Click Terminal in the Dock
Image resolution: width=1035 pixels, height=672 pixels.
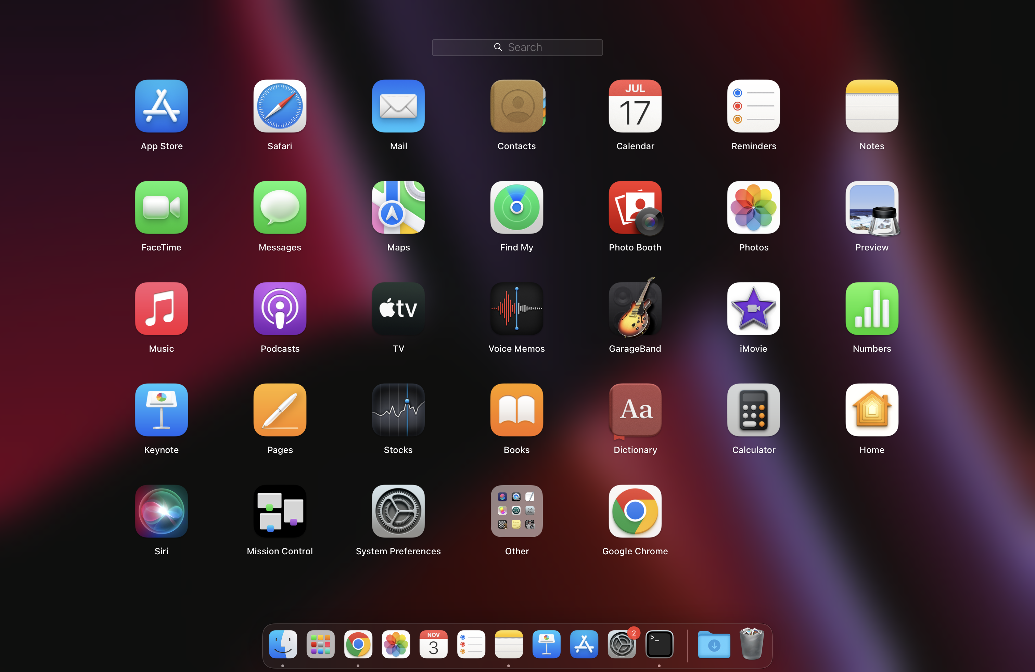tap(659, 644)
